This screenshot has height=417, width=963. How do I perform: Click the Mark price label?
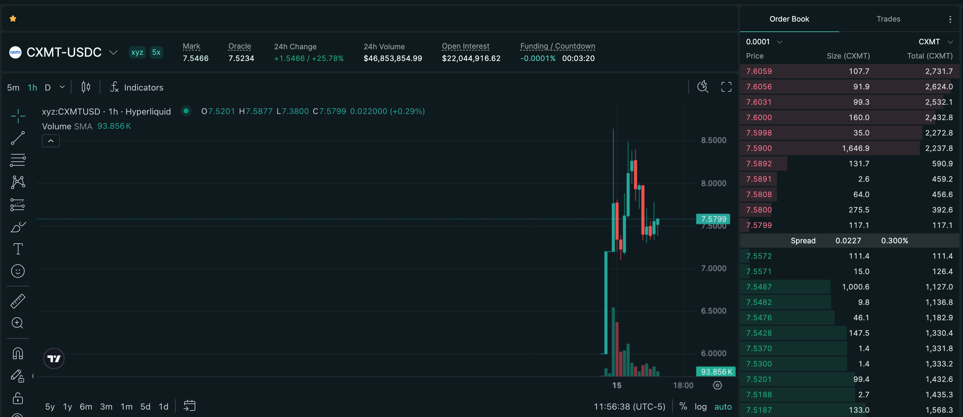[x=191, y=46]
